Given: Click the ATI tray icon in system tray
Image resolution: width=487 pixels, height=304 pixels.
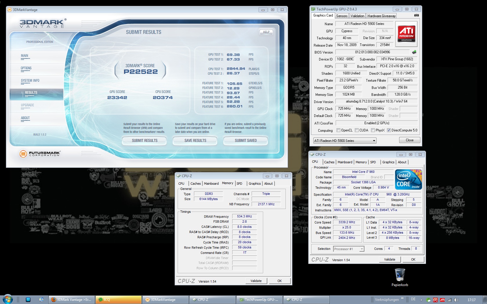Looking at the screenshot, I should tap(442, 300).
